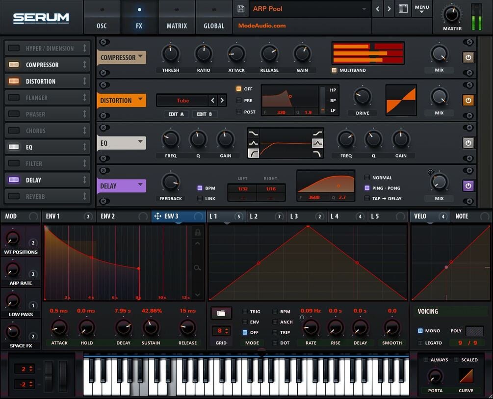Switch to the OSC tab
The image size is (493, 399).
coord(102,17)
